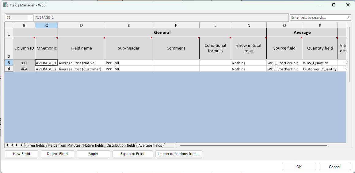Click the Delete Field button
This screenshot has height=173, width=355.
tap(57, 154)
